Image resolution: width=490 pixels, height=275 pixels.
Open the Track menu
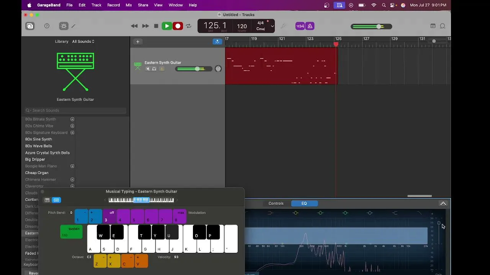click(x=96, y=5)
